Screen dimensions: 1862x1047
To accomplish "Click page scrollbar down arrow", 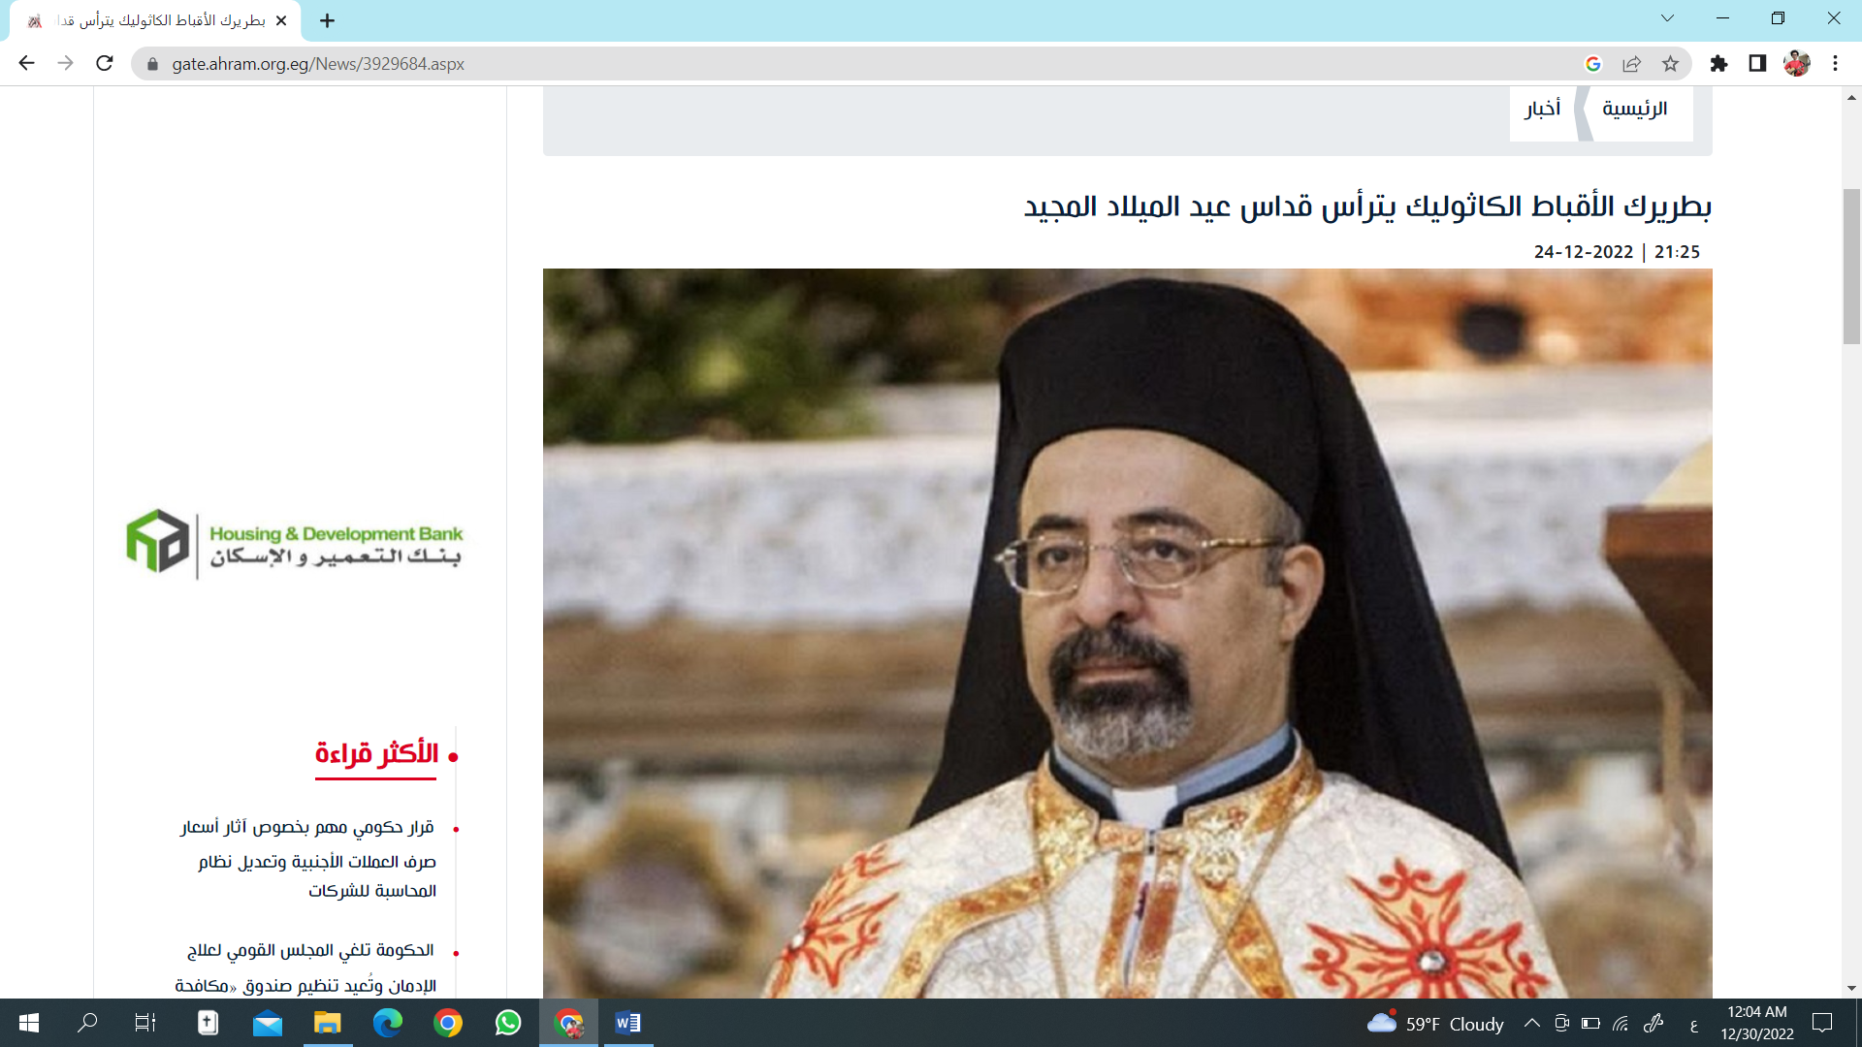I will pos(1851,988).
